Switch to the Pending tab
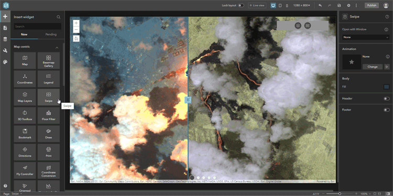The height and width of the screenshot is (196, 393). pyautogui.click(x=51, y=35)
